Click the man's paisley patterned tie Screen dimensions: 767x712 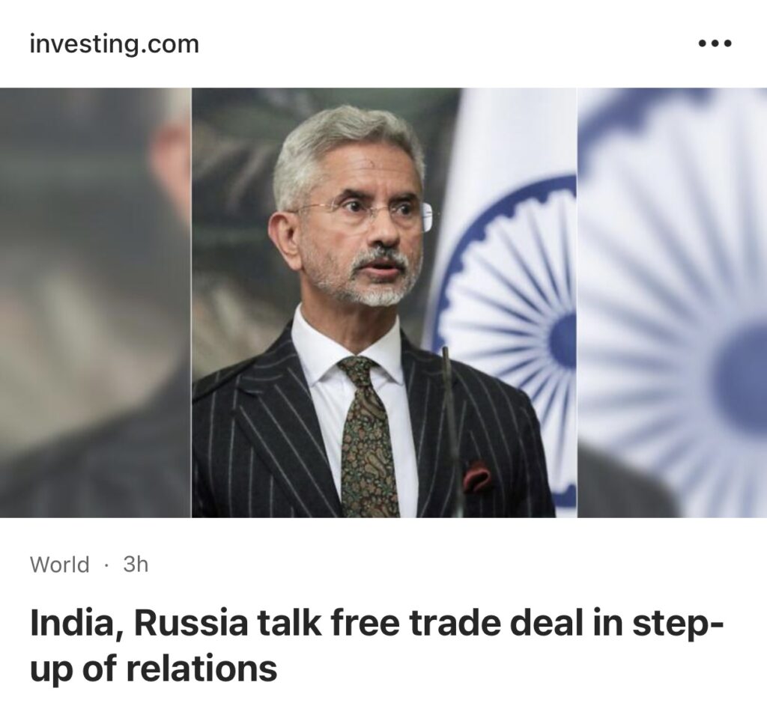point(368,435)
